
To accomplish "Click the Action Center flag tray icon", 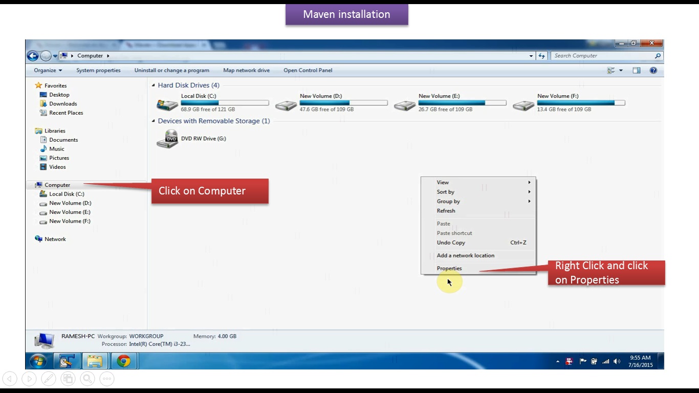I will [x=583, y=362].
